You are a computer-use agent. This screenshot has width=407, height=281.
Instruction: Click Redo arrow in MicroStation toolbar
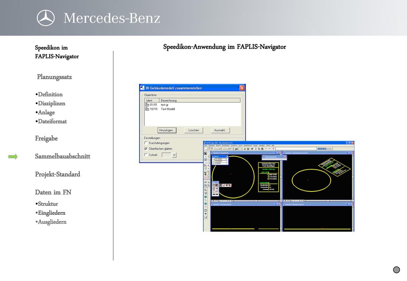point(269,149)
